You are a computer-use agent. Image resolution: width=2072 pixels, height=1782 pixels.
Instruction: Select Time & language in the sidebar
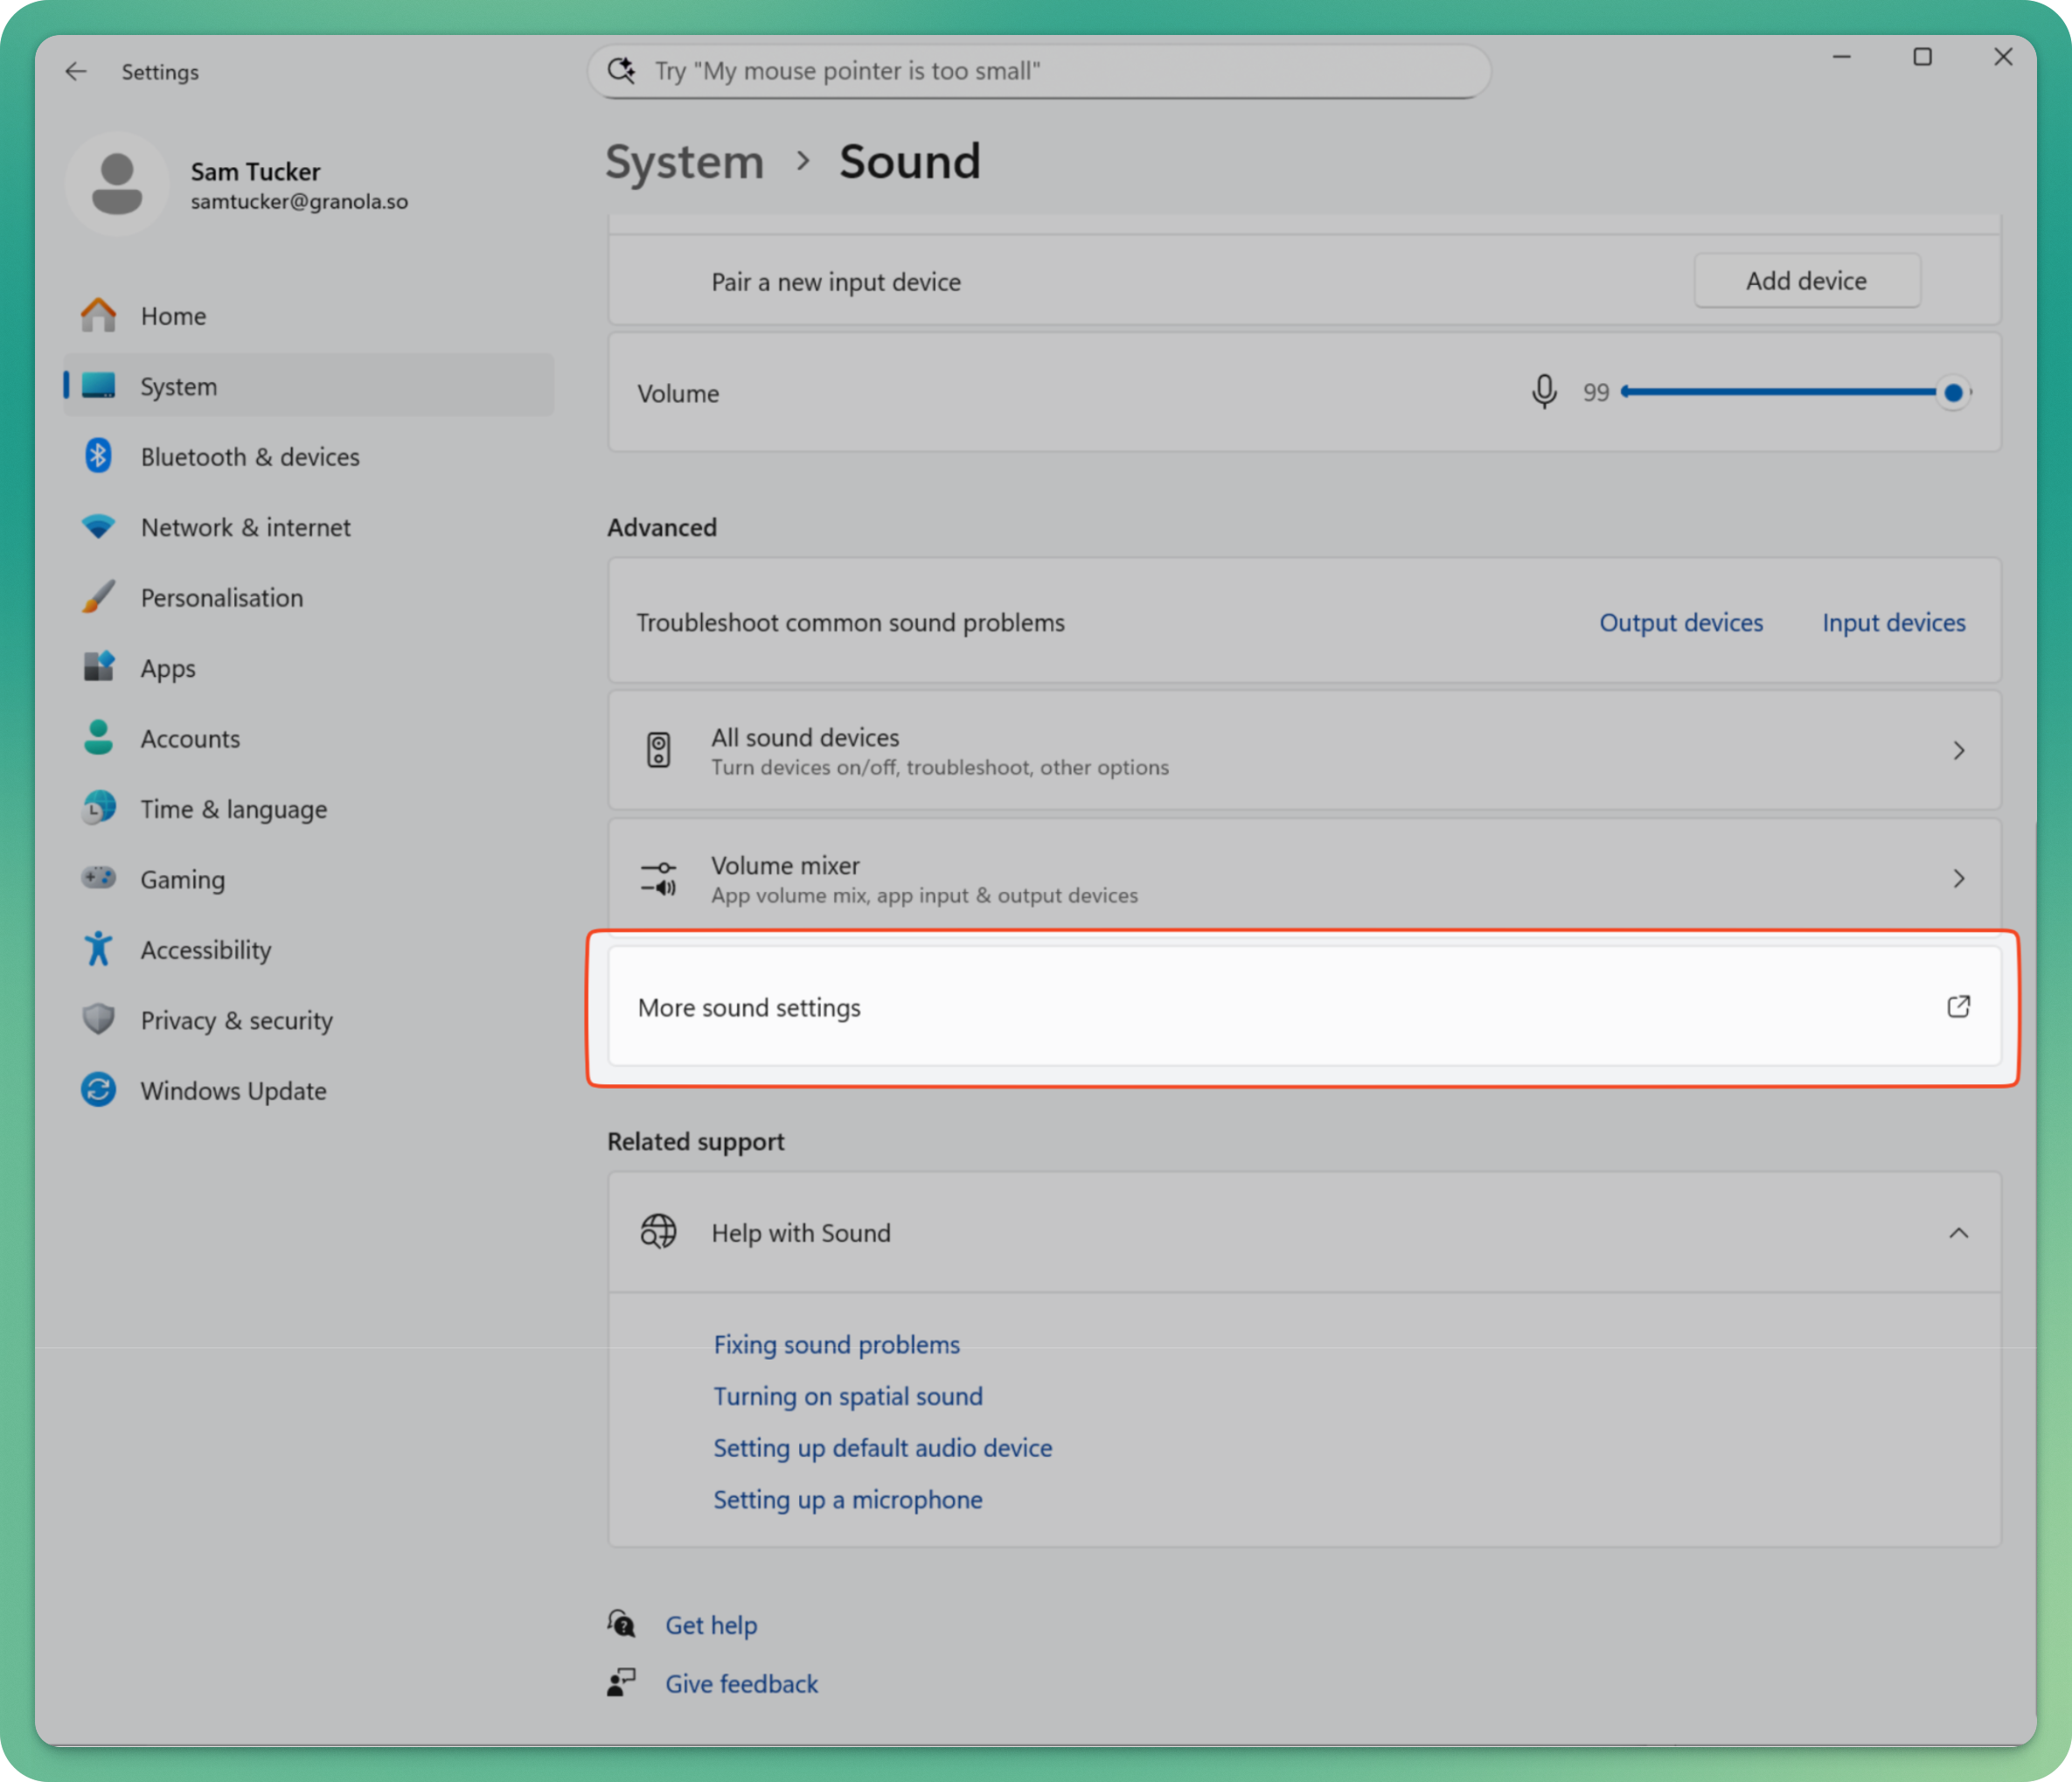click(233, 808)
